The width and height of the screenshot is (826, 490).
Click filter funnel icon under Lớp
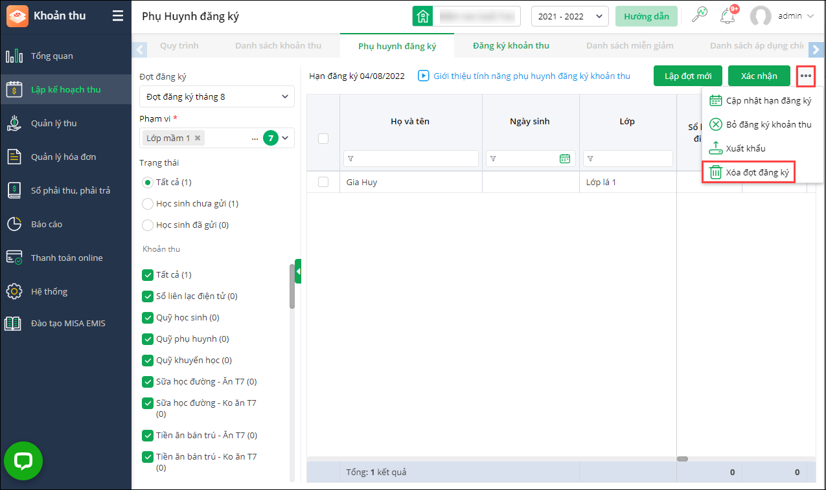[590, 159]
